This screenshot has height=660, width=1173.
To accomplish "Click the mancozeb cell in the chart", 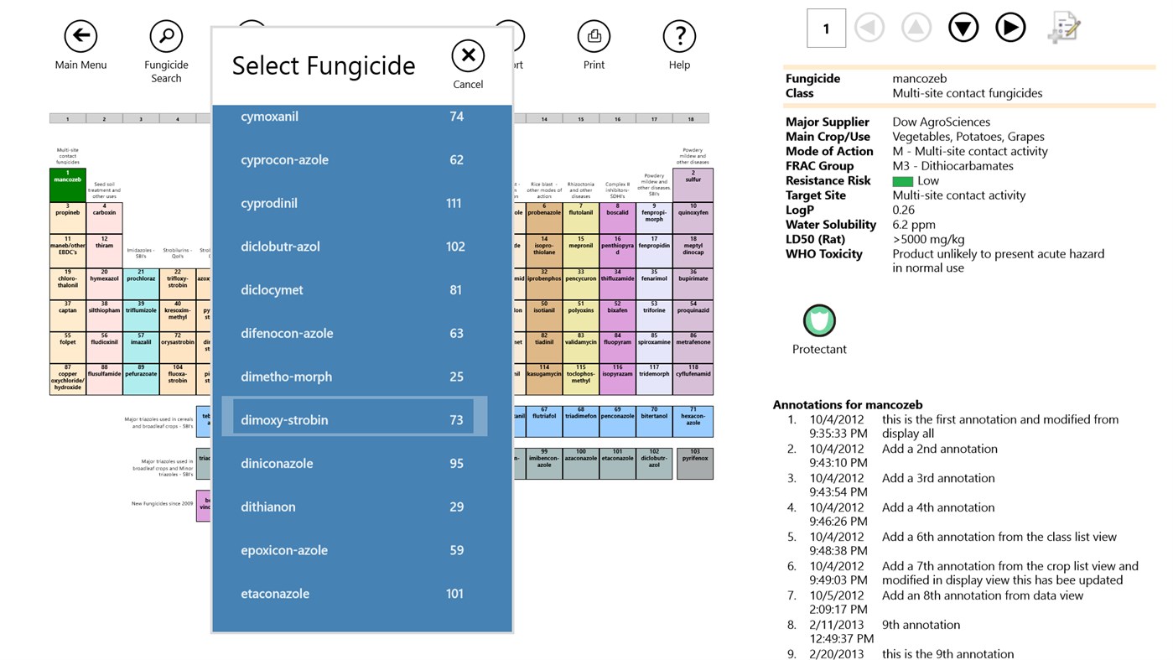I will click(67, 179).
